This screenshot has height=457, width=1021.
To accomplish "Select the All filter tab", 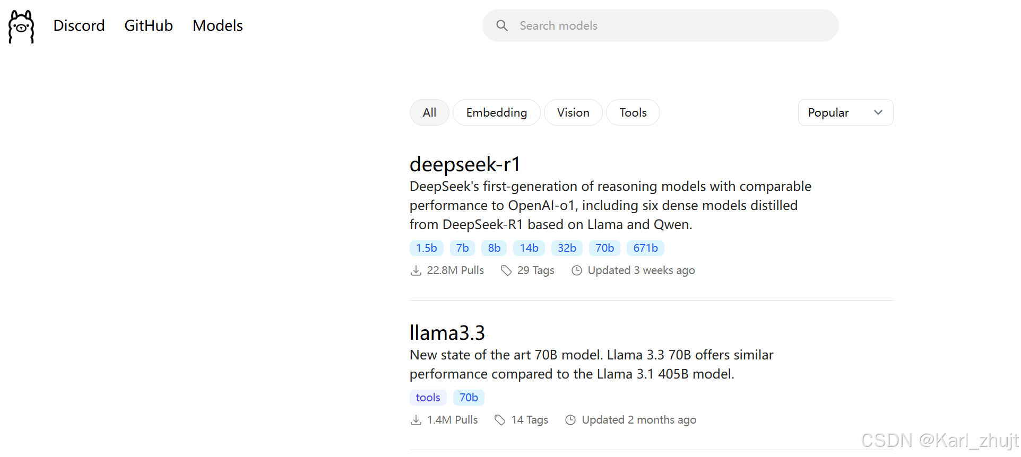I will 429,112.
